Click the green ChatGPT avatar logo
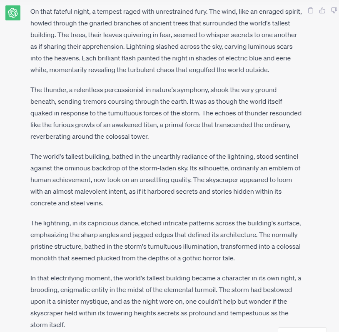 tap(13, 13)
